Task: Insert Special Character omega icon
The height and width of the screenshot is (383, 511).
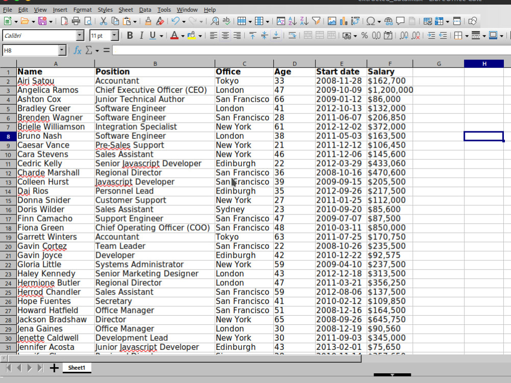Action: pyautogui.click(x=370, y=21)
